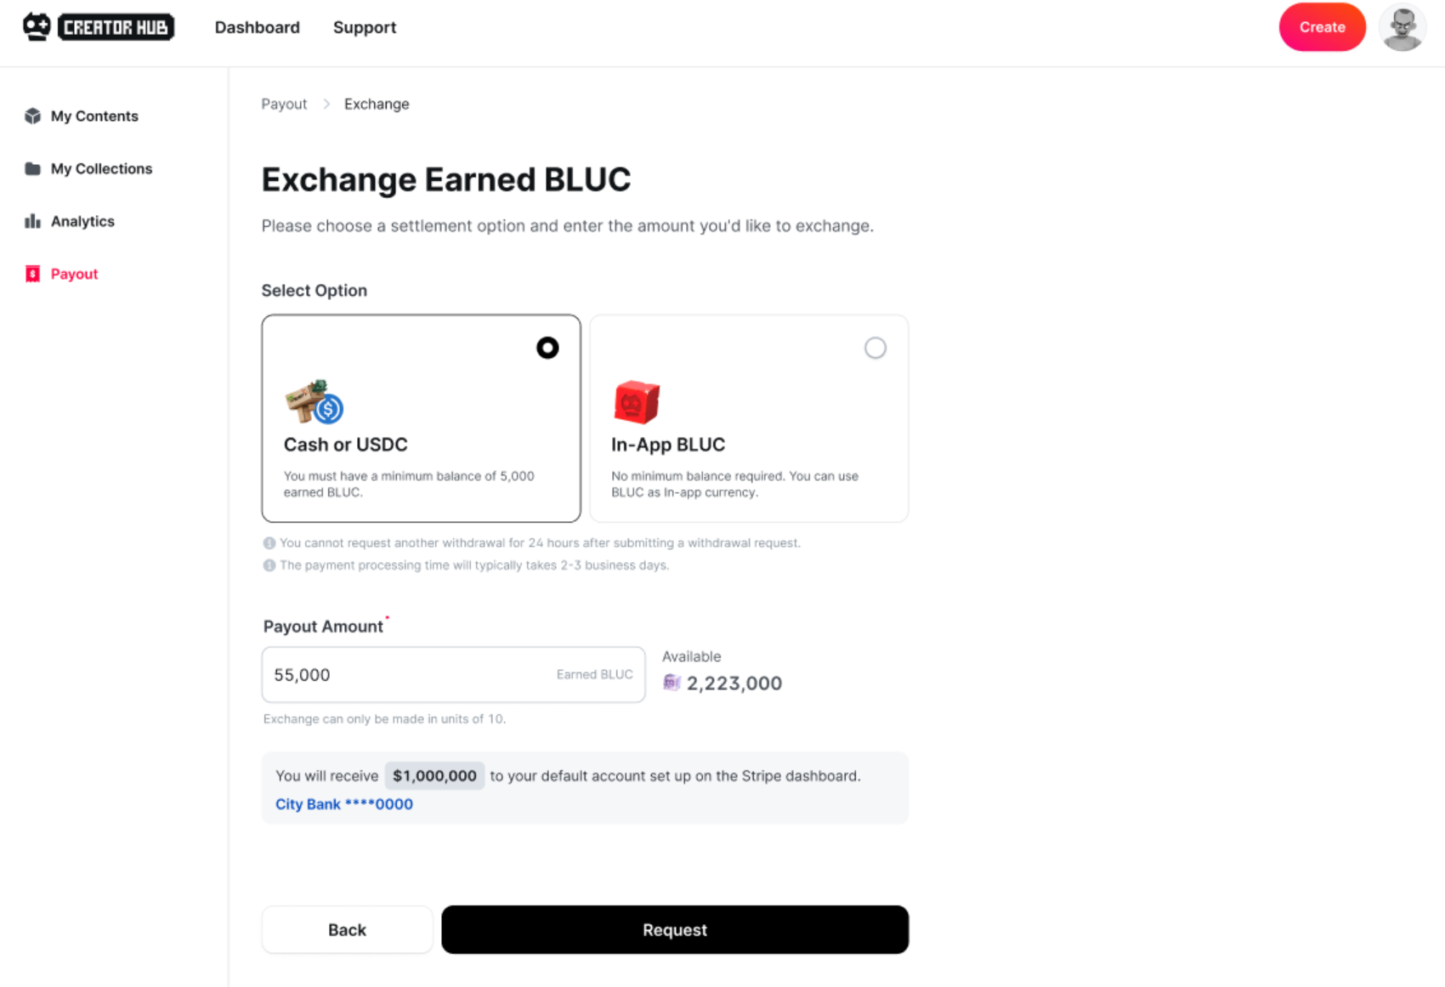Select the In-App BLUC radio button
Screen dimensions: 1445x987
(875, 348)
